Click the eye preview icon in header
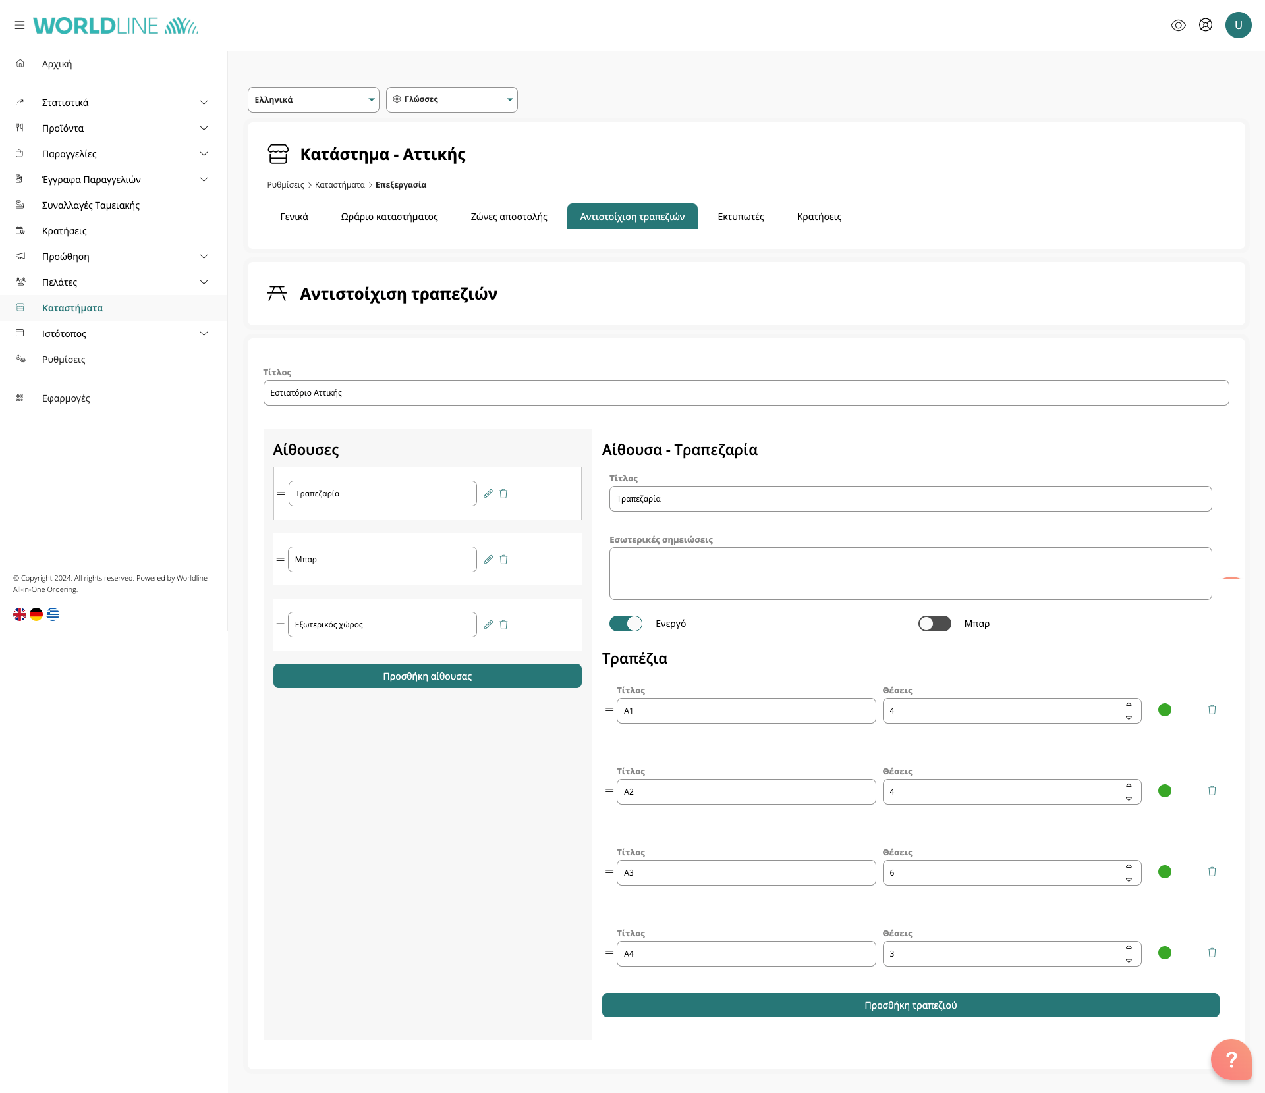This screenshot has height=1093, width=1265. coord(1179,25)
